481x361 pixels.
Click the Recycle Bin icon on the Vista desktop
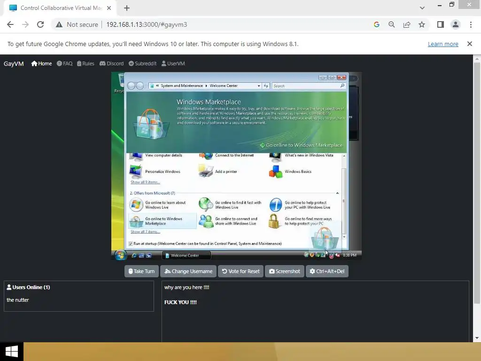(119, 84)
